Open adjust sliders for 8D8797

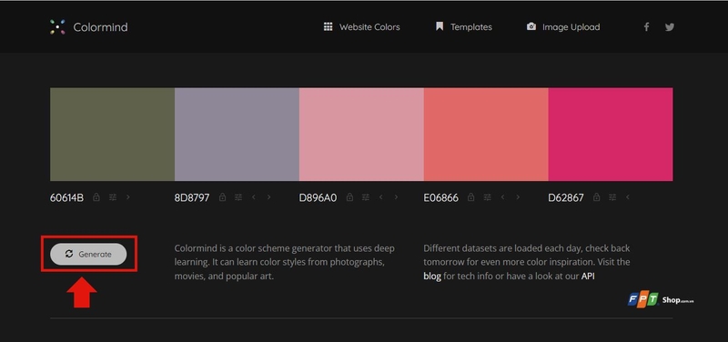(x=238, y=197)
